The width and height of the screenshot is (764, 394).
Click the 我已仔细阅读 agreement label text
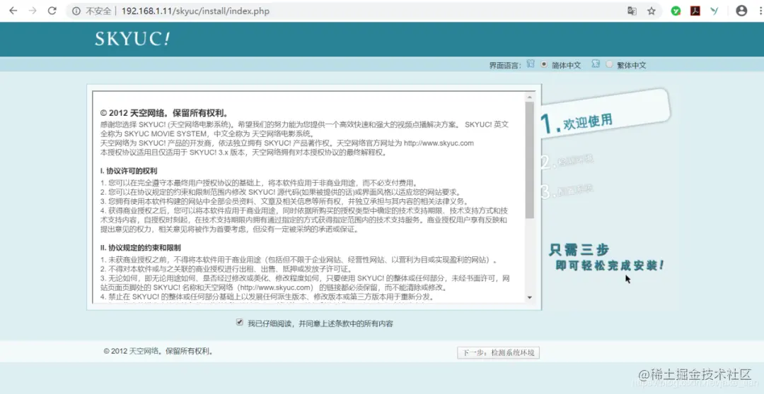[320, 323]
